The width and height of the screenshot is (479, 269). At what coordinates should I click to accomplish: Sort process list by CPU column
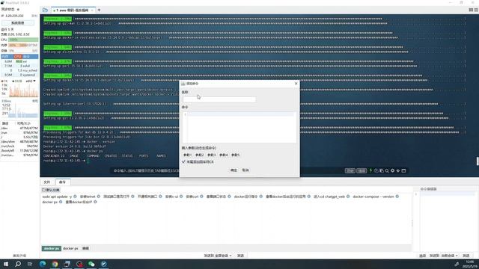[18, 57]
